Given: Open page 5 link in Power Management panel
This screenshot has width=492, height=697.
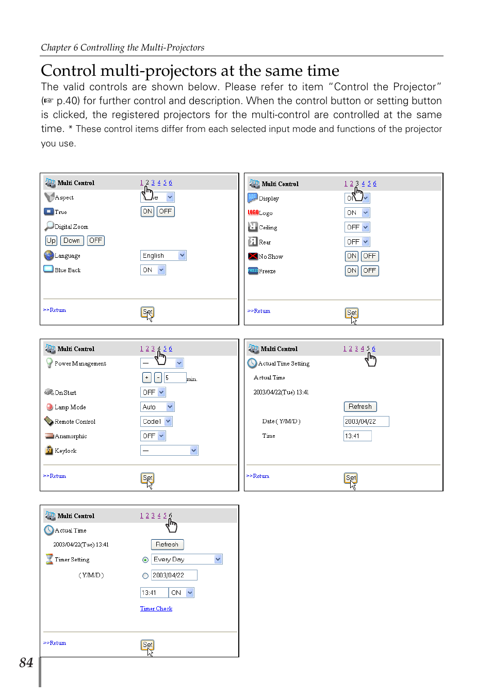Looking at the screenshot, I should (x=165, y=348).
